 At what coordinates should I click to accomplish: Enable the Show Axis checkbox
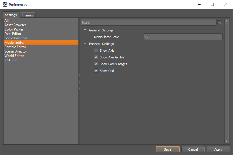tap(96, 50)
